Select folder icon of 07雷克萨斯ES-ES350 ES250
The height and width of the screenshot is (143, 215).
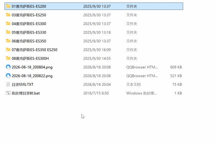(8, 50)
